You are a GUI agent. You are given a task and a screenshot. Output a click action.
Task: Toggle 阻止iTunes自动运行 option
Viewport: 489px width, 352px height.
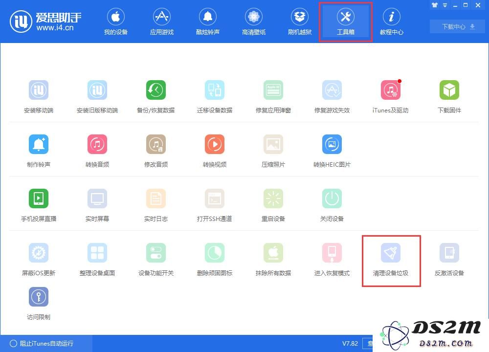coord(42,343)
